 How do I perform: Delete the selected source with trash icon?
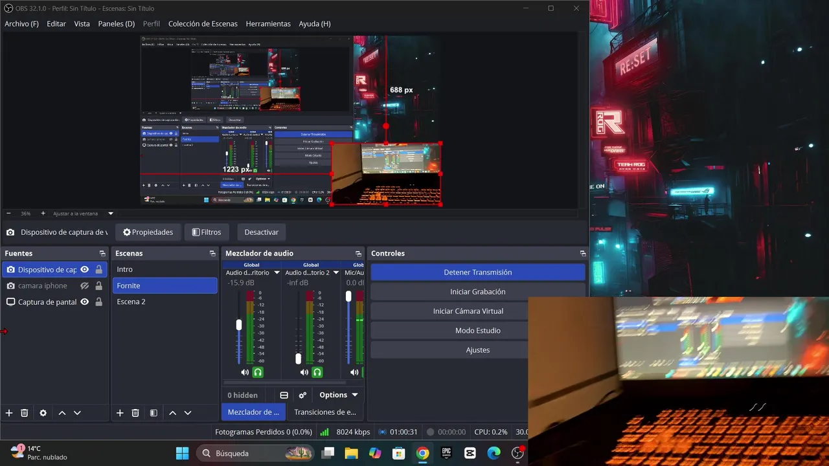coord(25,413)
